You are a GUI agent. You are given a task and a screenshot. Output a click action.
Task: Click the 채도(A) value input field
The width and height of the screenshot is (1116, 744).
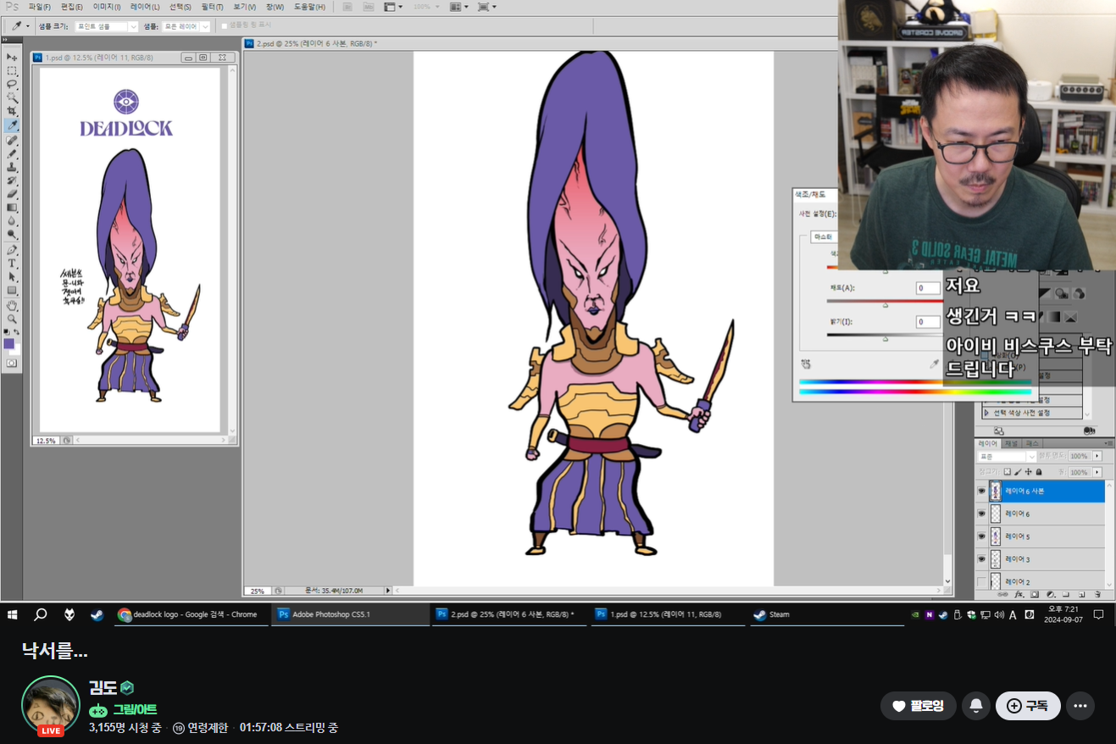(x=929, y=288)
